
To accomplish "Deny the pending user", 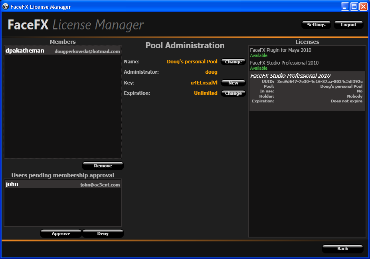I will (103, 233).
